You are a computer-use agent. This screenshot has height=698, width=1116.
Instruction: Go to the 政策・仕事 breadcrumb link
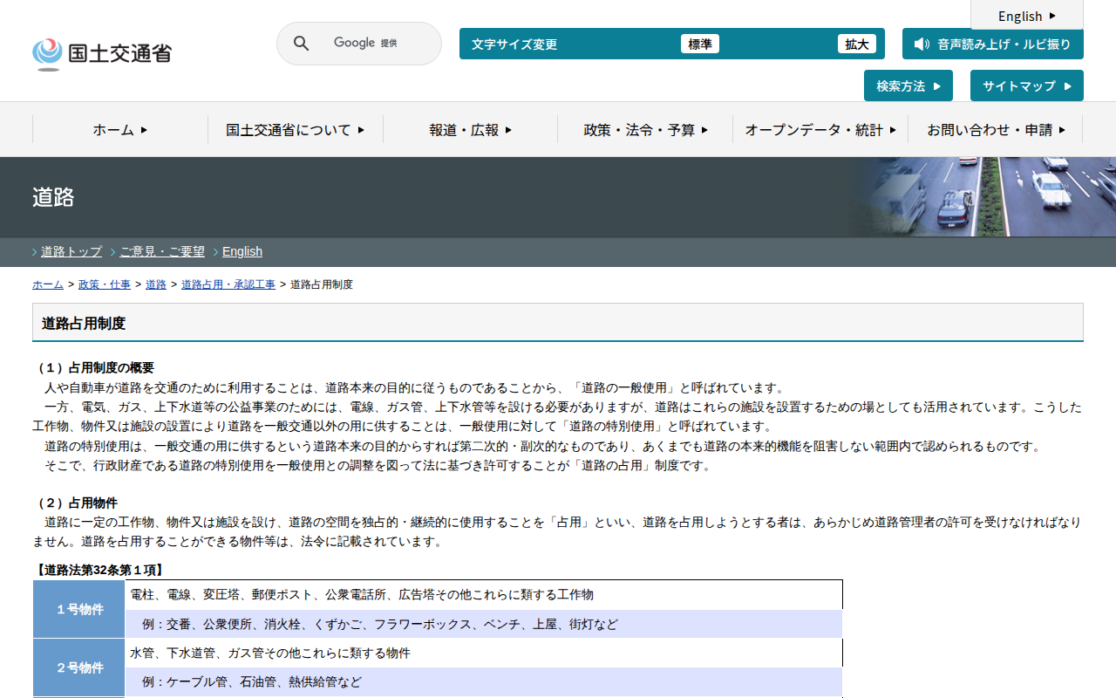pos(105,284)
